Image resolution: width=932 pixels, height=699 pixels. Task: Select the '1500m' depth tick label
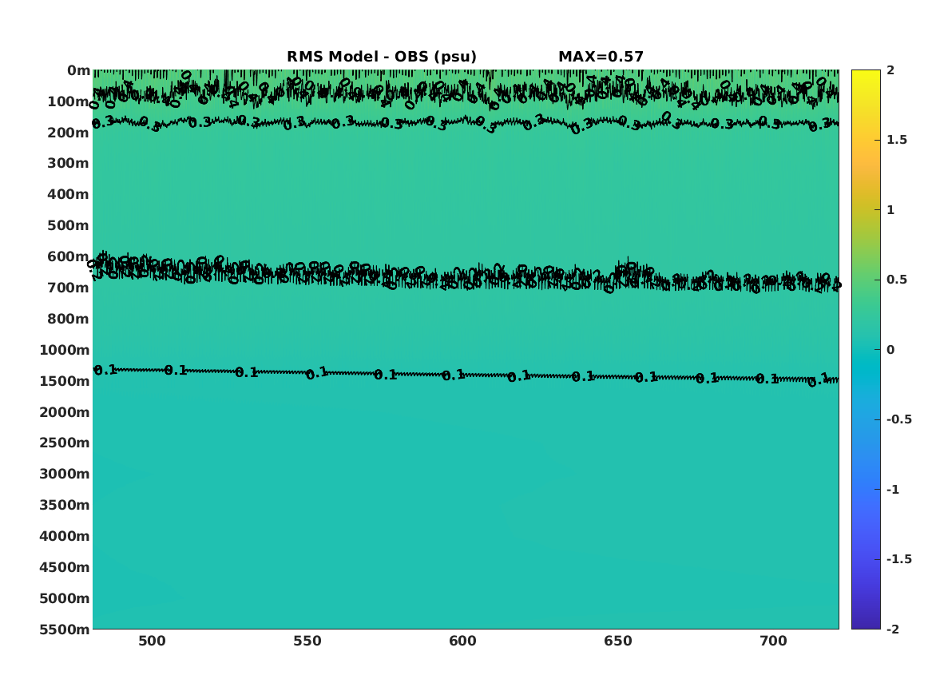coord(65,381)
